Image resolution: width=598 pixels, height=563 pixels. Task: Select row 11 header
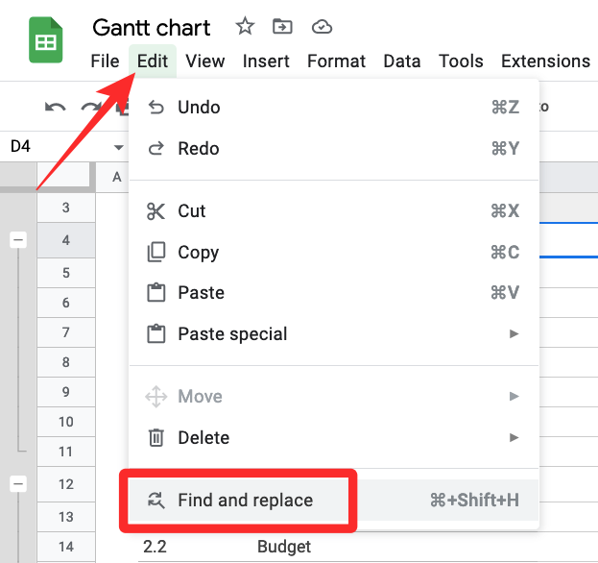click(x=66, y=452)
